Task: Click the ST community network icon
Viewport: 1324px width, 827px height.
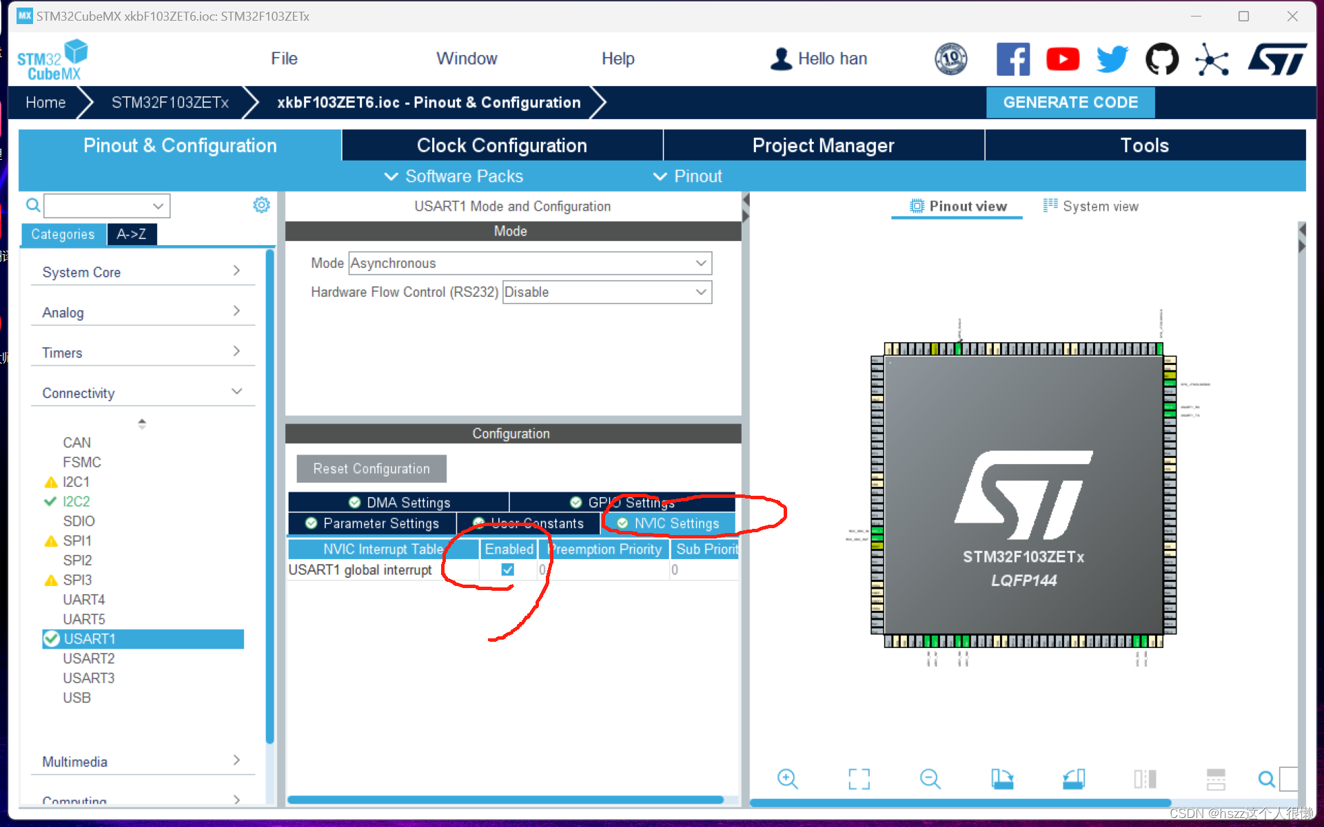Action: pyautogui.click(x=1212, y=59)
